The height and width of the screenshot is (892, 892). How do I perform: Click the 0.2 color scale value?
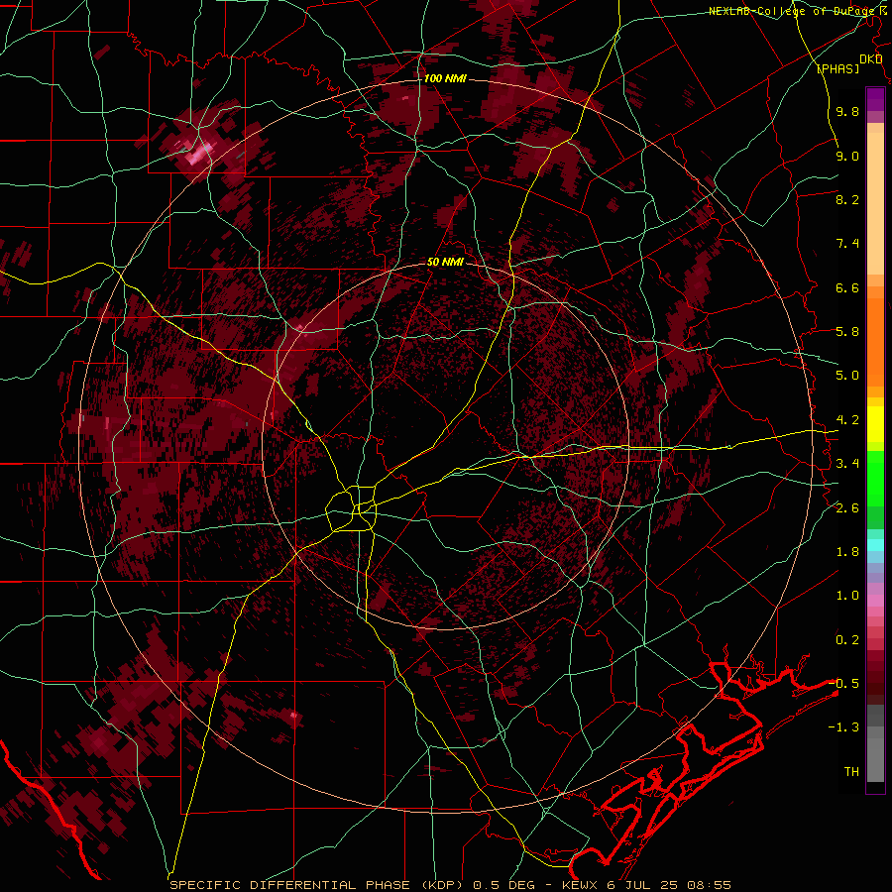click(x=847, y=639)
